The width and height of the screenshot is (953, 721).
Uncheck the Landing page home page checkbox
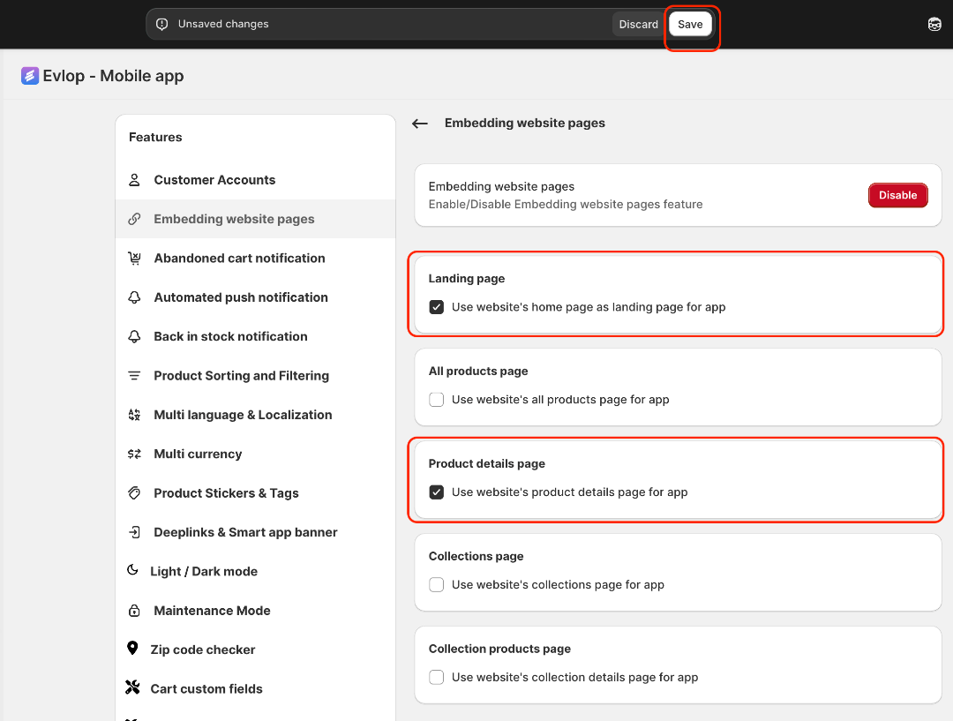(x=436, y=308)
